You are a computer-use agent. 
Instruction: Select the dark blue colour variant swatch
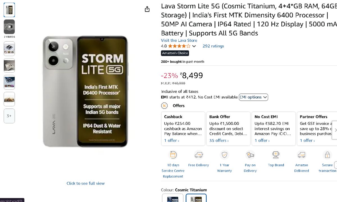(x=173, y=198)
